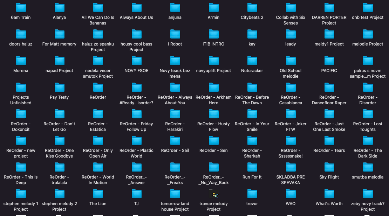Select the 'ReOrder - Dokoncit' folder name
This screenshot has width=389, height=216.
[21, 127]
